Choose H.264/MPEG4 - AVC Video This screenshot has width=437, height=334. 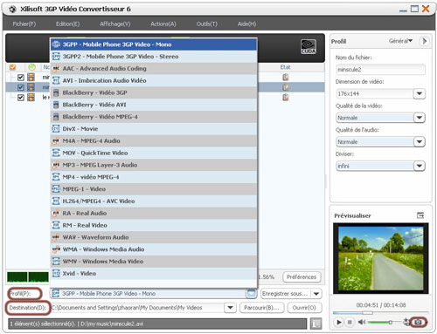pyautogui.click(x=154, y=201)
